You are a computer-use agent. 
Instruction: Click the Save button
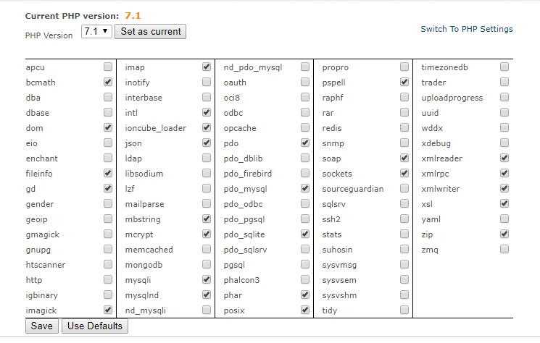(x=41, y=326)
